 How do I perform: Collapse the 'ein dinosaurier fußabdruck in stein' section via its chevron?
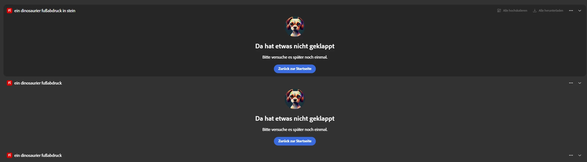[x=580, y=11]
